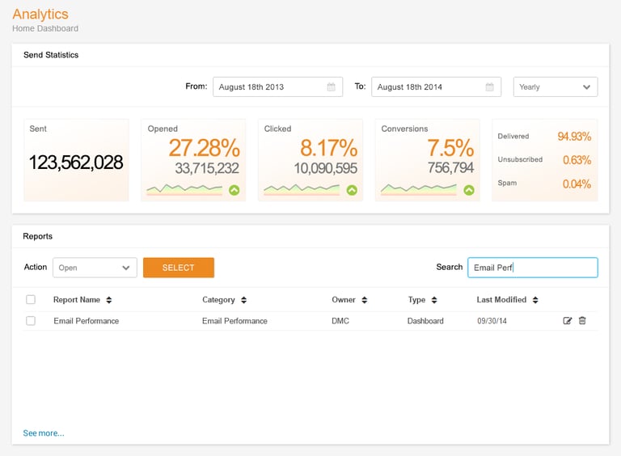This screenshot has height=456, width=621.
Task: Sort by Type column arrows
Action: coord(434,300)
